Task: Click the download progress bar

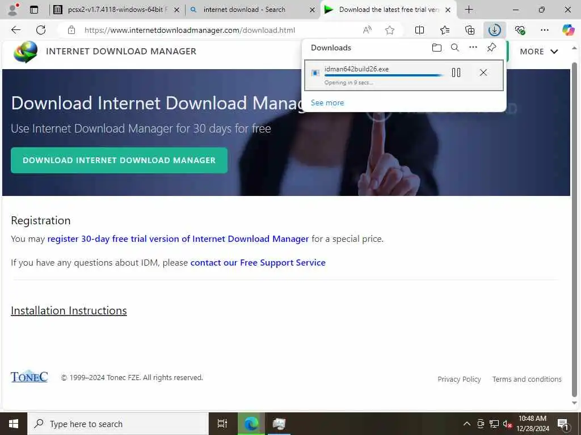Action: (x=384, y=75)
